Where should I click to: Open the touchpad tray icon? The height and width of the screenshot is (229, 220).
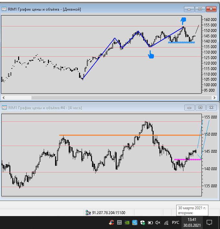119,223
